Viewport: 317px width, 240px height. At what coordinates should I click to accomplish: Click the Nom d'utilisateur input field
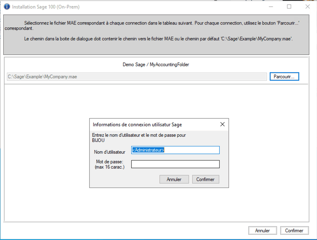(x=175, y=150)
